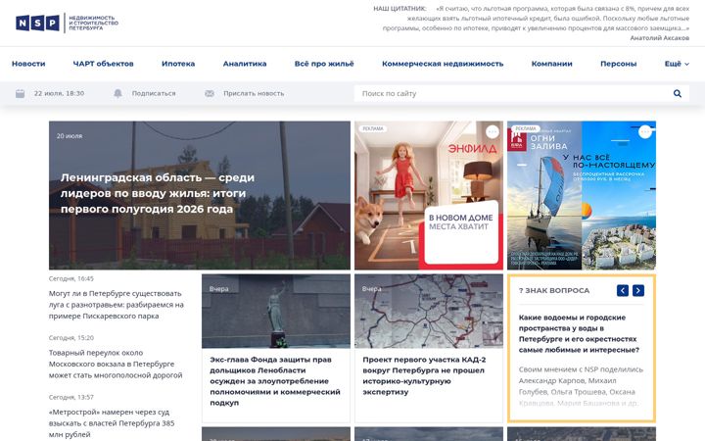Open the Новости menu item

pyautogui.click(x=28, y=64)
